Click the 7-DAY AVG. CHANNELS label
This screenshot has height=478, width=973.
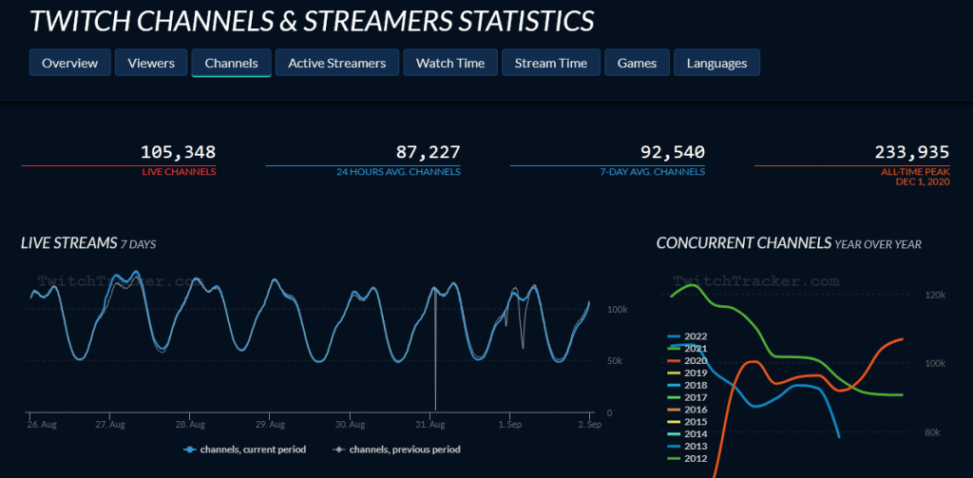pyautogui.click(x=654, y=172)
